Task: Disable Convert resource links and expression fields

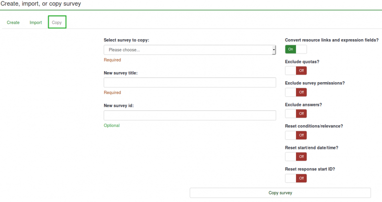Action: pyautogui.click(x=296, y=49)
